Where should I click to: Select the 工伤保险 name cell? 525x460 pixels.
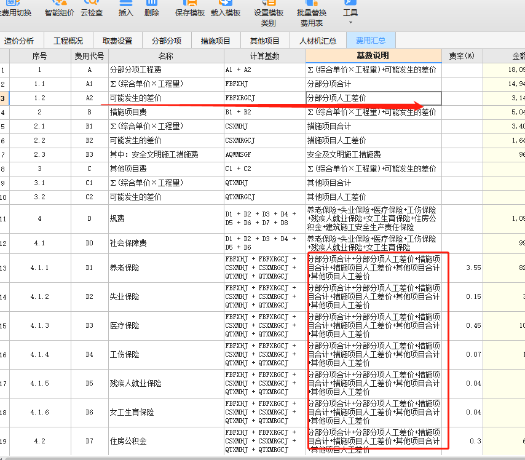(166, 354)
